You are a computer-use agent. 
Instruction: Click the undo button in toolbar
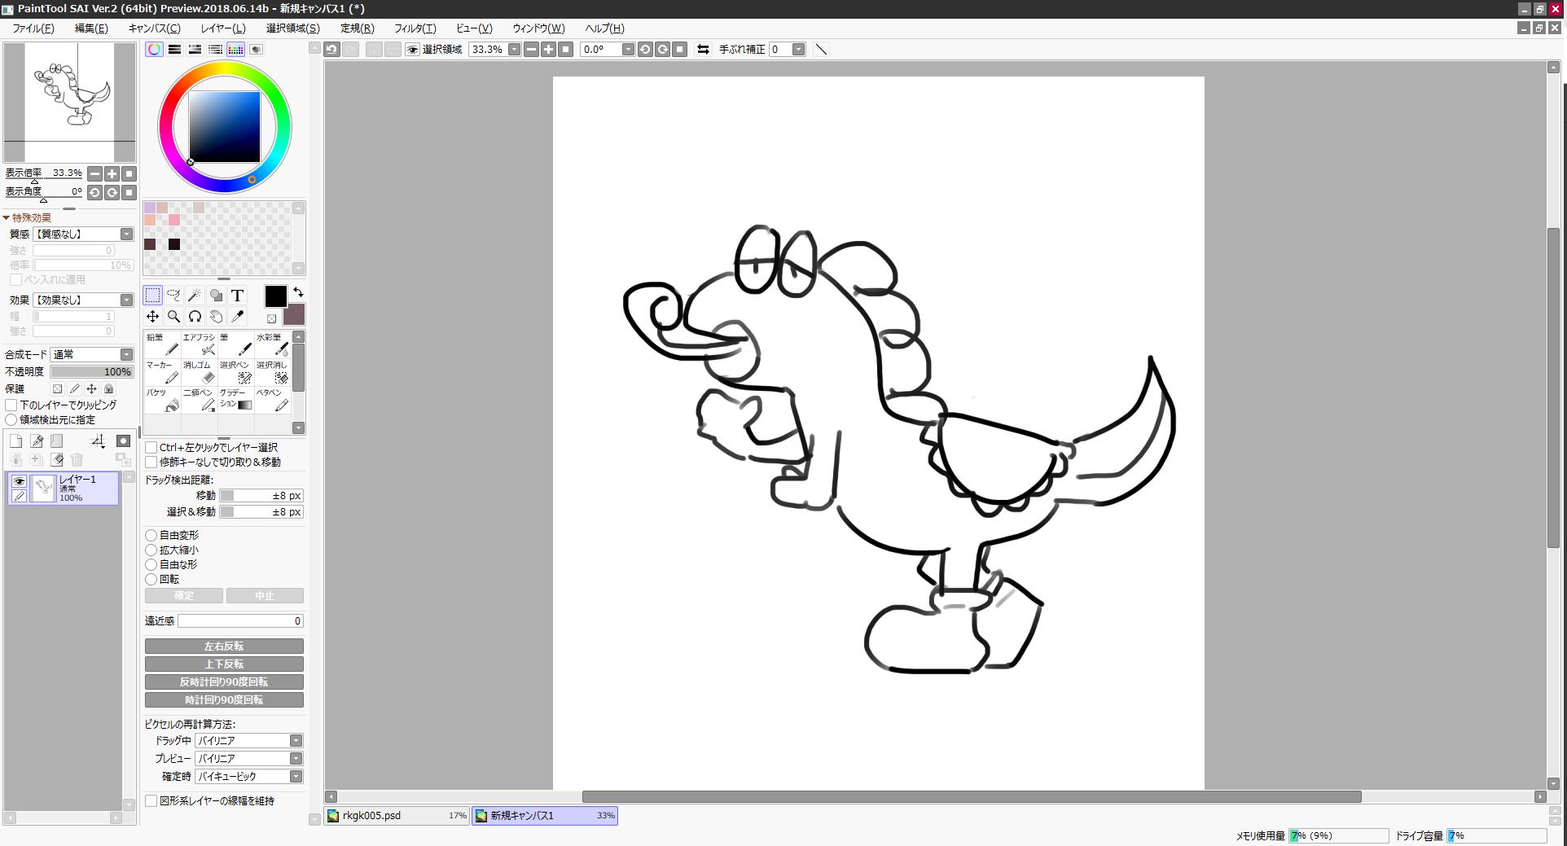[331, 50]
